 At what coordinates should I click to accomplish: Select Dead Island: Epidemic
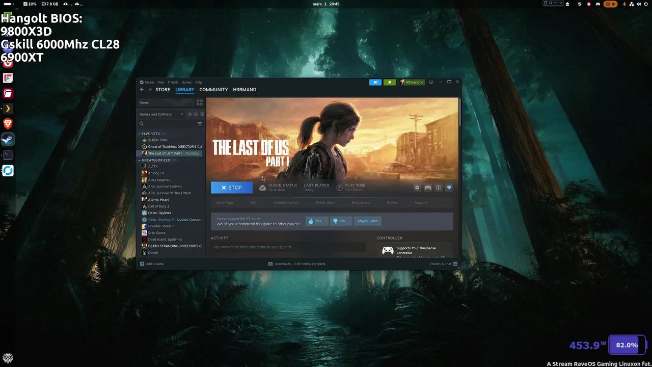(x=170, y=240)
